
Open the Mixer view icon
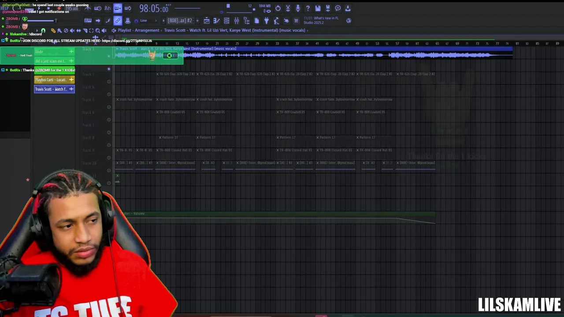[x=237, y=21]
